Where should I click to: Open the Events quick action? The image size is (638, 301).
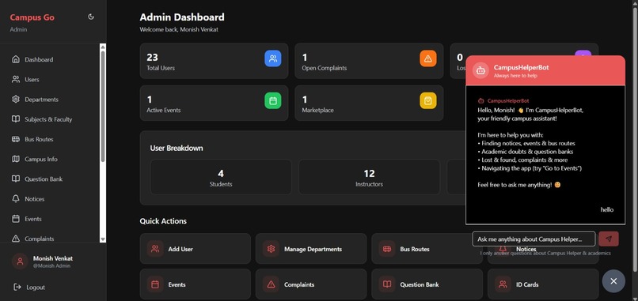196,284
